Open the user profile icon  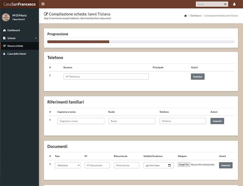(x=234, y=4)
